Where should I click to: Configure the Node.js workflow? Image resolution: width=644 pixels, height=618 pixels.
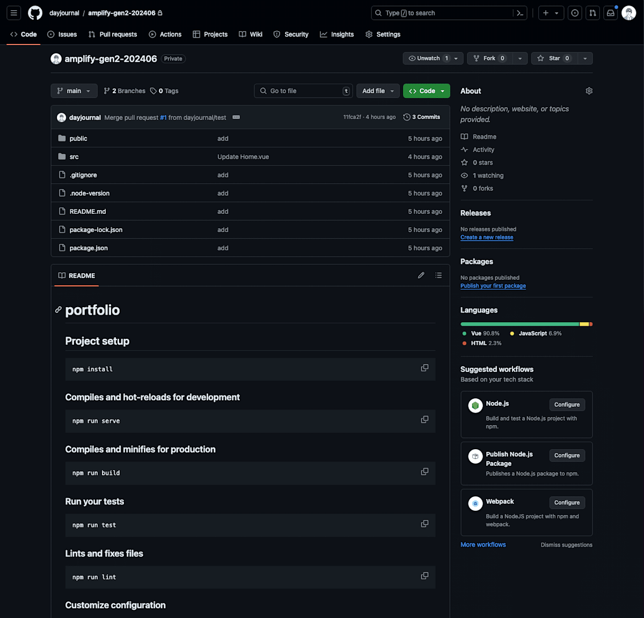[567, 405]
